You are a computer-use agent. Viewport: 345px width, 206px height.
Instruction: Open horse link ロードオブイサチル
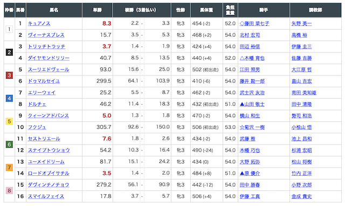(49, 174)
